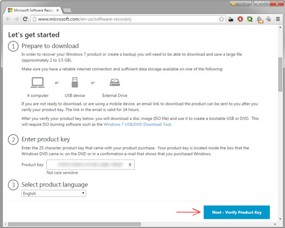Click the Let's get started heading
This screenshot has width=285, height=228.
pyautogui.click(x=34, y=35)
